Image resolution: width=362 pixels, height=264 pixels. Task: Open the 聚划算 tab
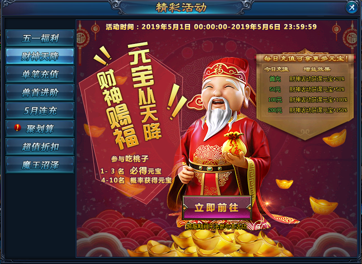click(x=40, y=129)
